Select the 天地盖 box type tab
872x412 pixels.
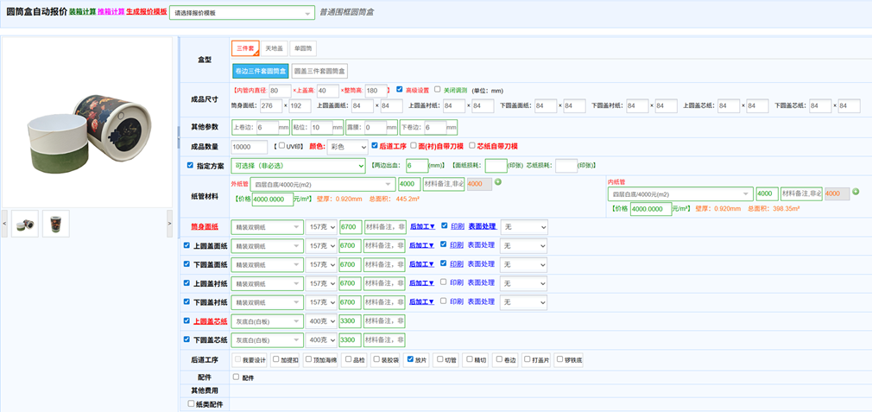point(274,49)
